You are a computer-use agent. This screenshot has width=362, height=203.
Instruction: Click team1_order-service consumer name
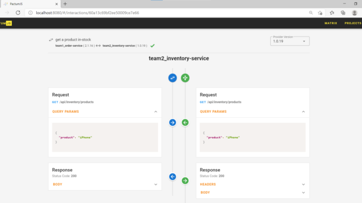tap(69, 46)
